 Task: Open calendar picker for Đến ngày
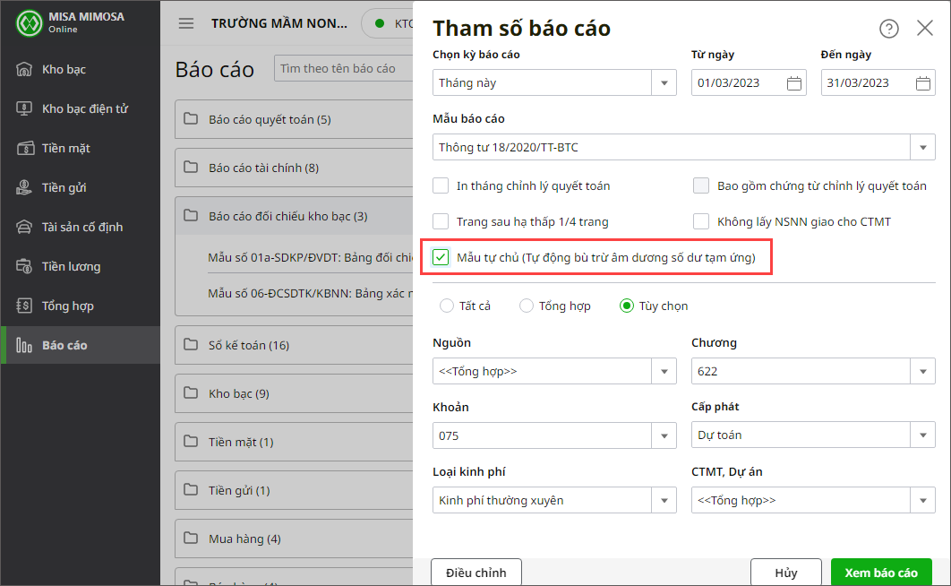923,83
